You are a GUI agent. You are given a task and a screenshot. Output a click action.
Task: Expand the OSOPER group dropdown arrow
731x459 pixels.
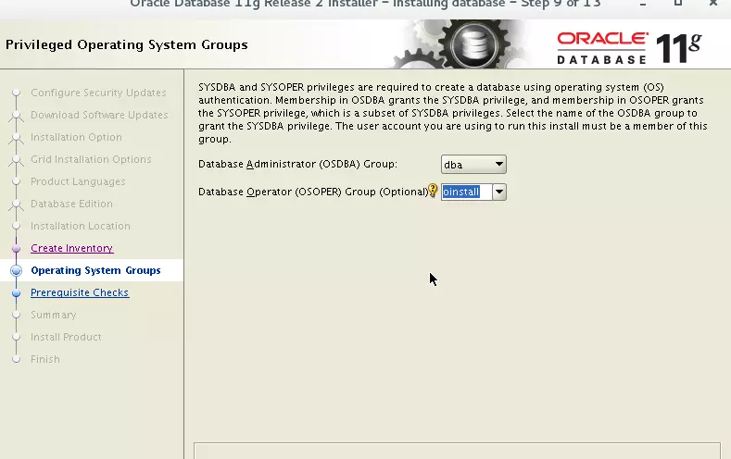(498, 192)
